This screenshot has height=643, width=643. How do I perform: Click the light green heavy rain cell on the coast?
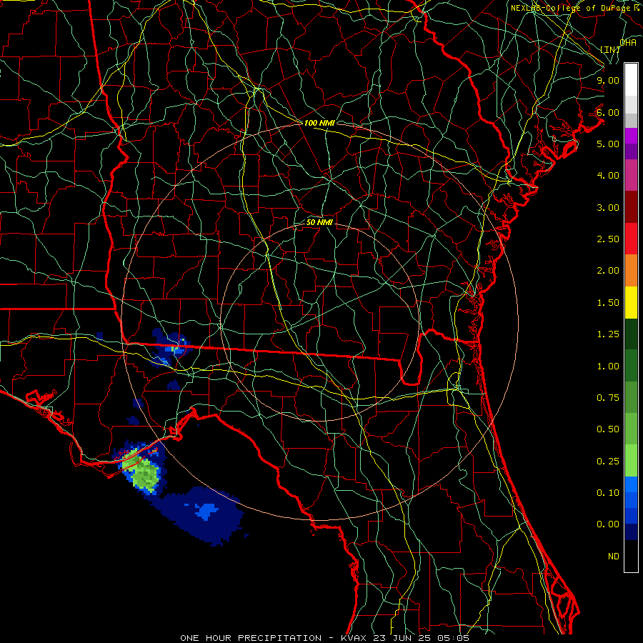(x=142, y=472)
